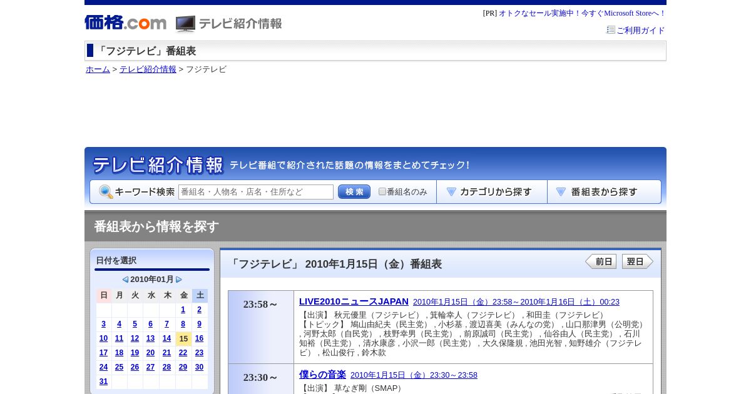Select January 8 in calendar
This screenshot has width=751, height=394.
coord(183,324)
